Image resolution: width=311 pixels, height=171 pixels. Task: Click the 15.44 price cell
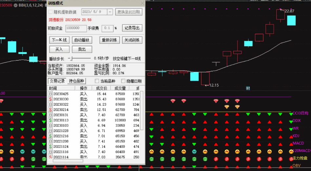(102, 94)
